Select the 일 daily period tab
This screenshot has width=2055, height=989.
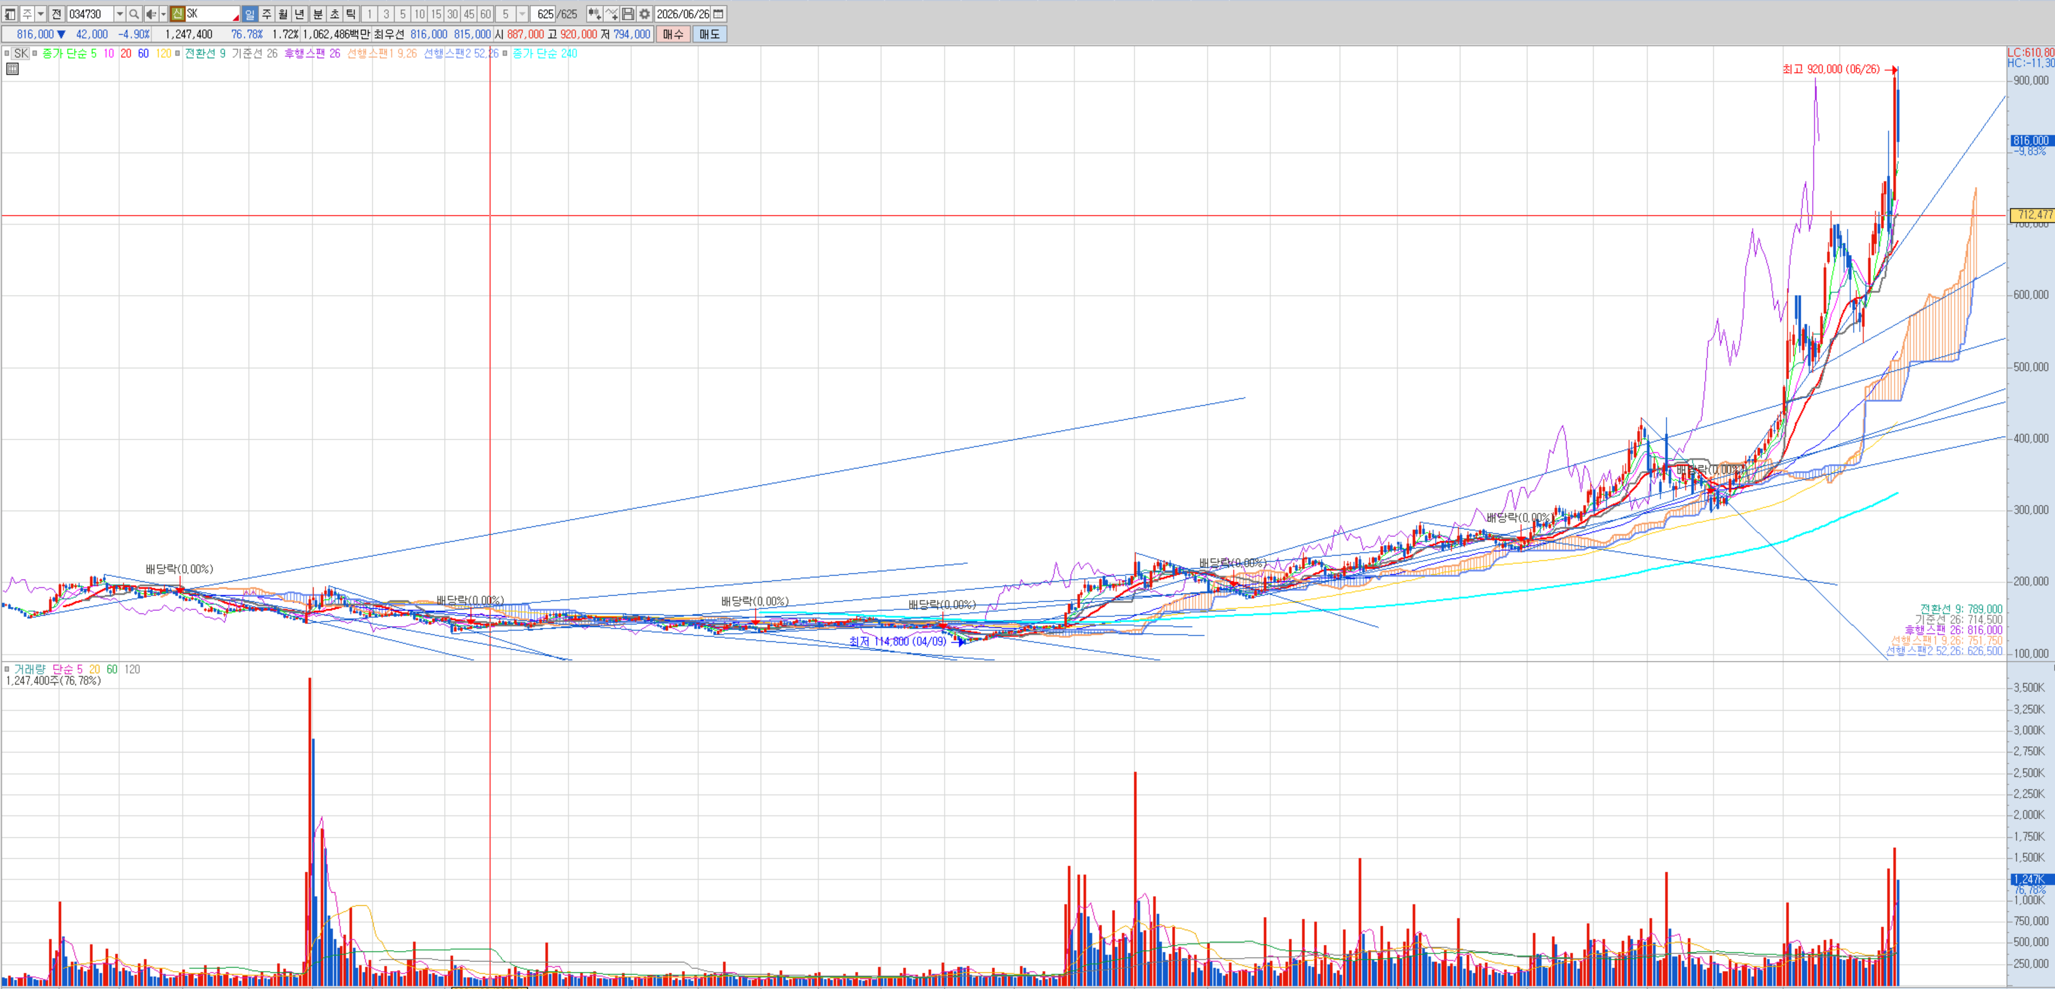[x=250, y=15]
